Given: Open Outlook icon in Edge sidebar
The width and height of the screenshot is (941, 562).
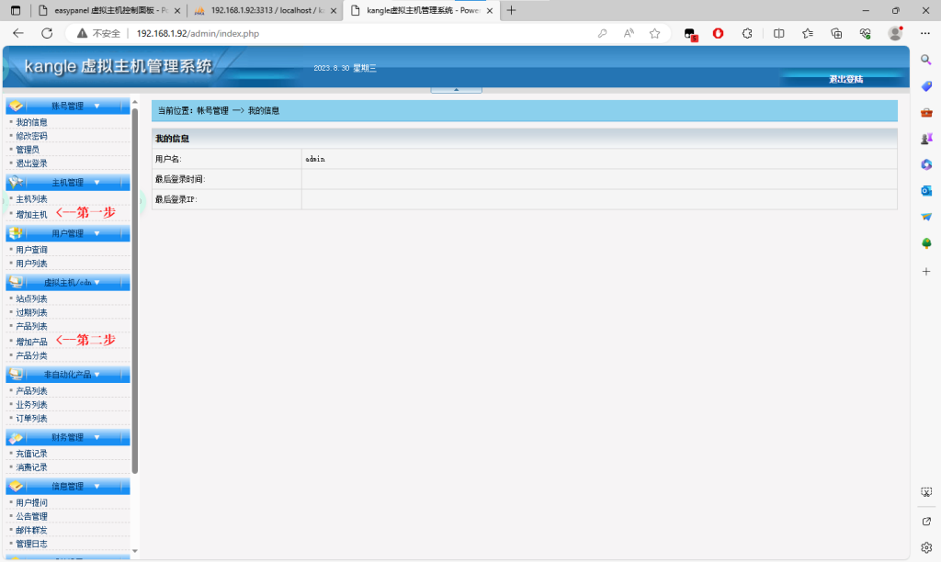Looking at the screenshot, I should 926,191.
